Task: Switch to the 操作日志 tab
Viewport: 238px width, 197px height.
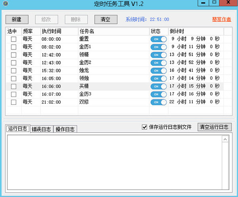Action: [65, 129]
